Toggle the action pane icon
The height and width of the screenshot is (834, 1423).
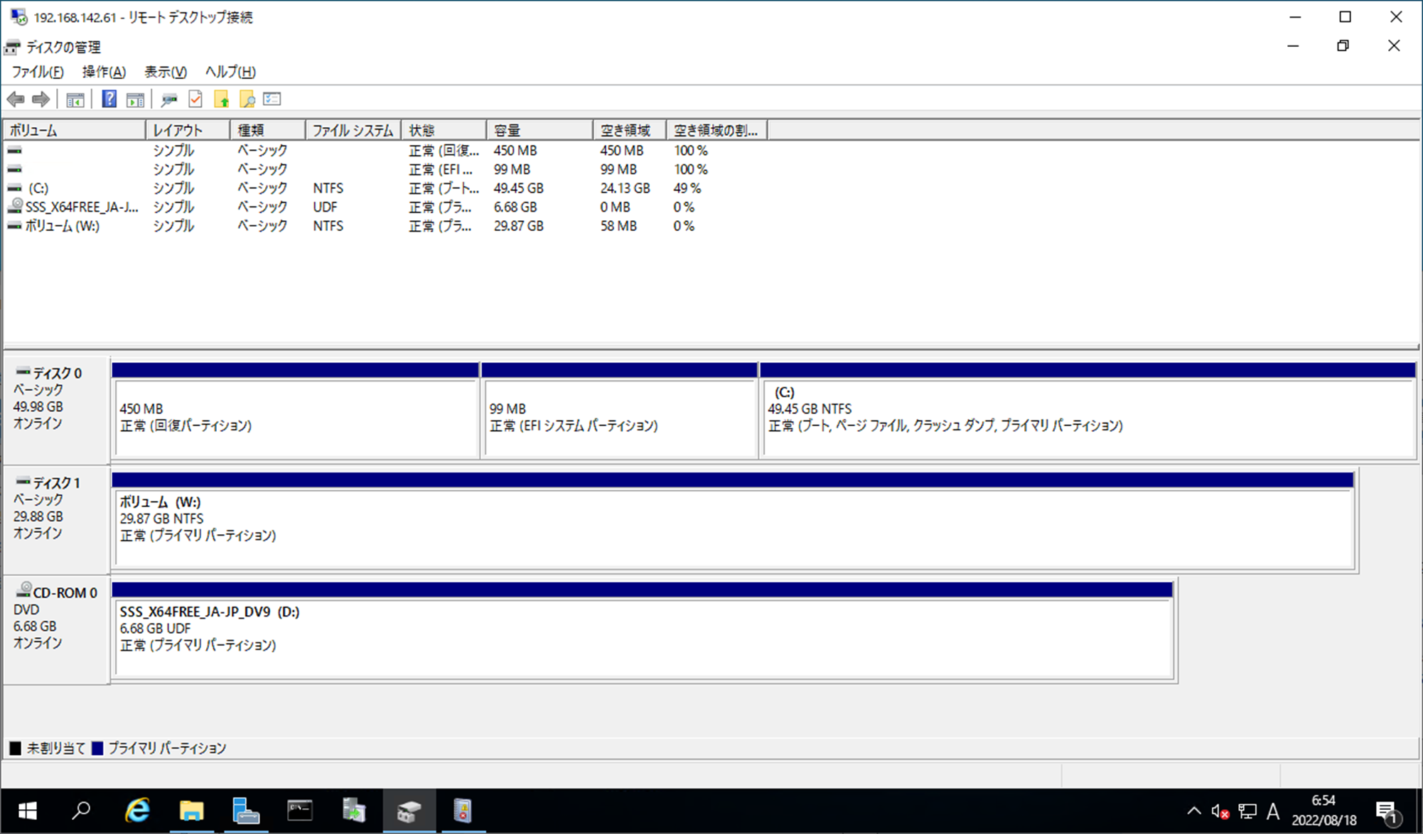135,99
